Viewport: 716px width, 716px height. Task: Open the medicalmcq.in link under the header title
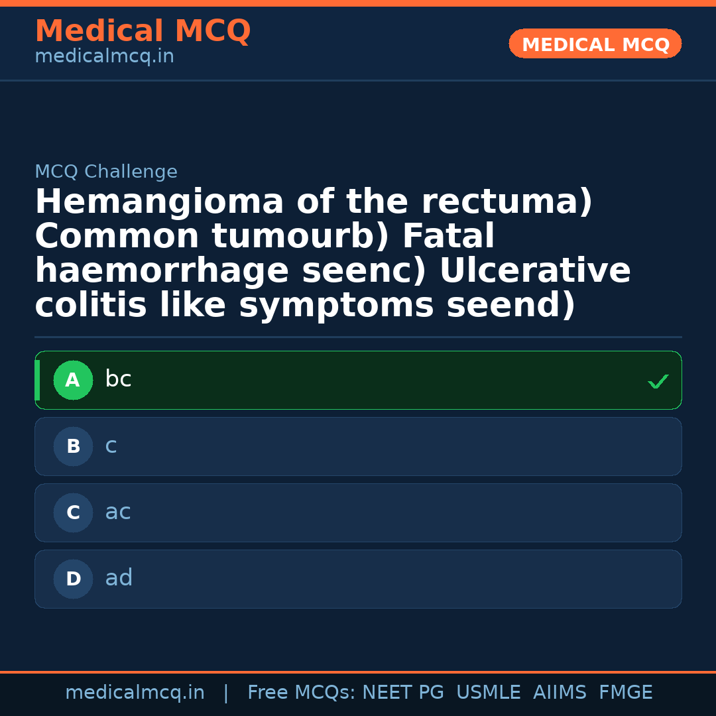click(104, 57)
